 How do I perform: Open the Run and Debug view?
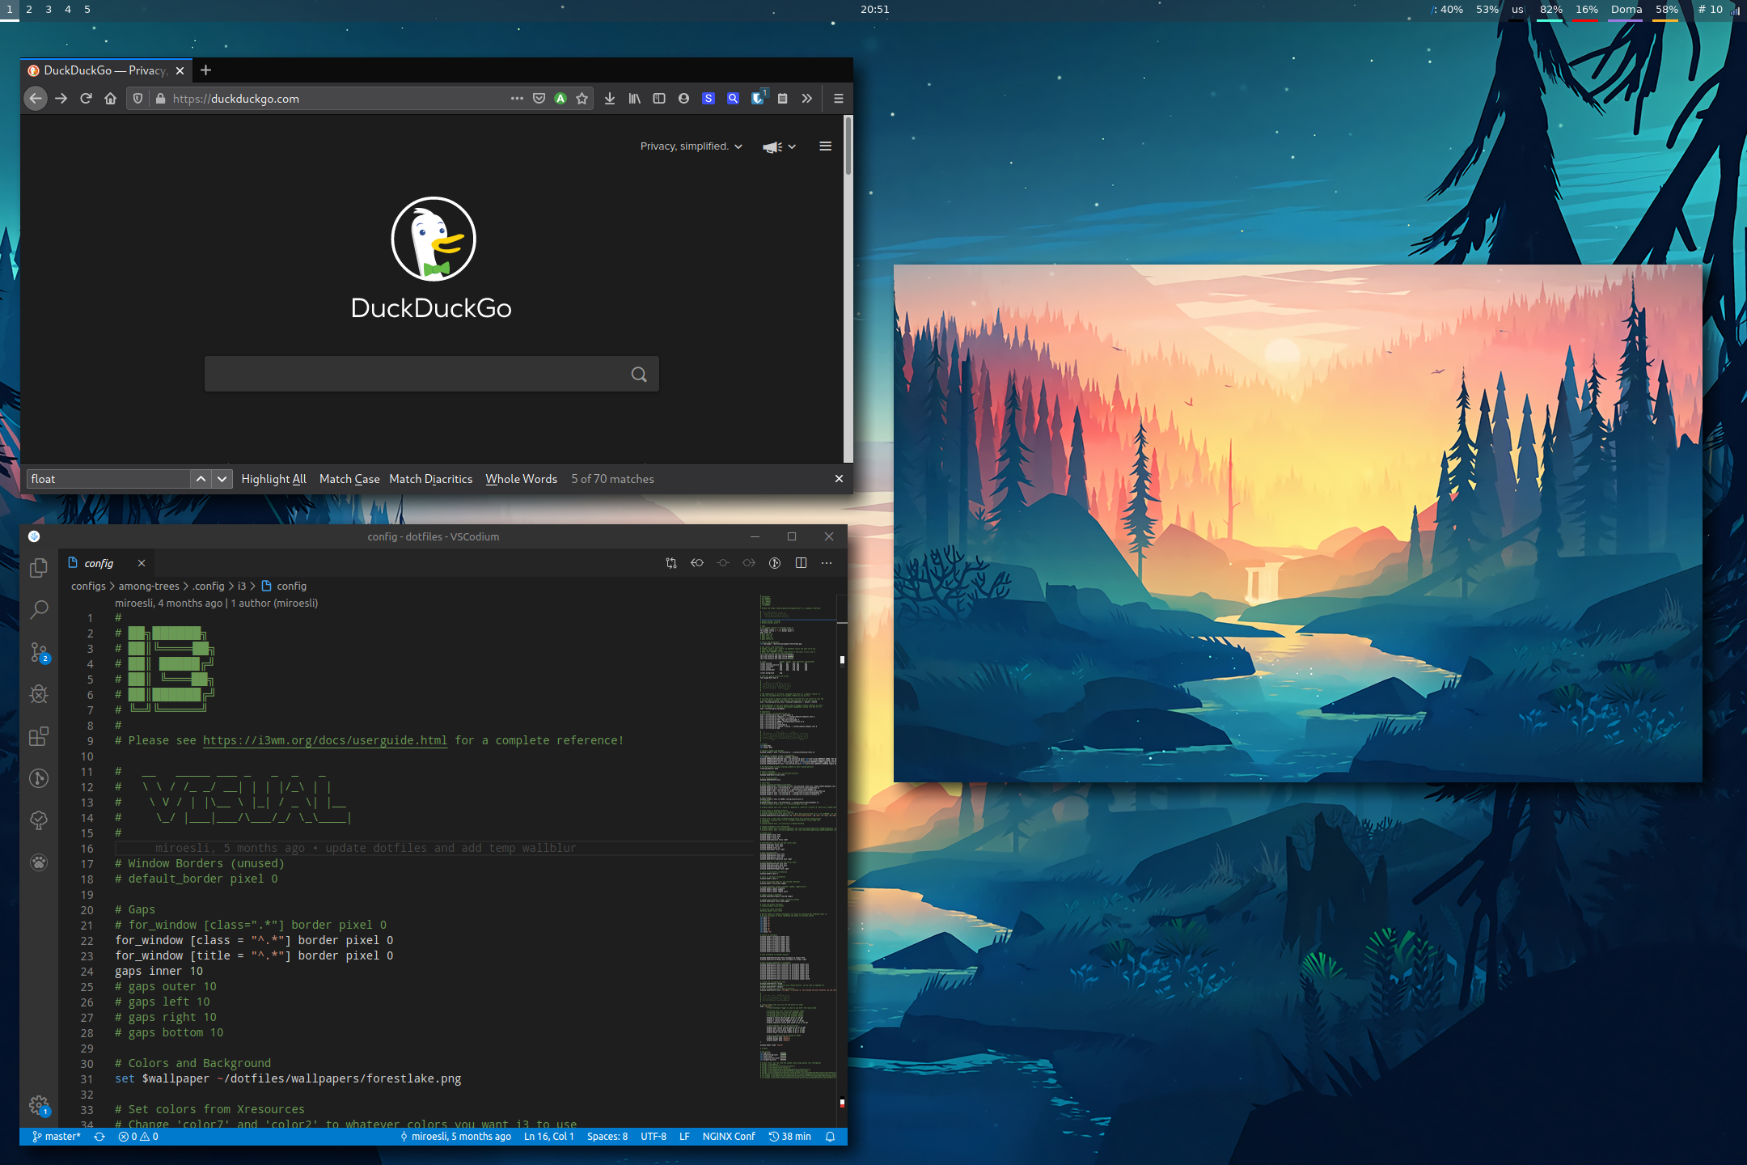(38, 694)
